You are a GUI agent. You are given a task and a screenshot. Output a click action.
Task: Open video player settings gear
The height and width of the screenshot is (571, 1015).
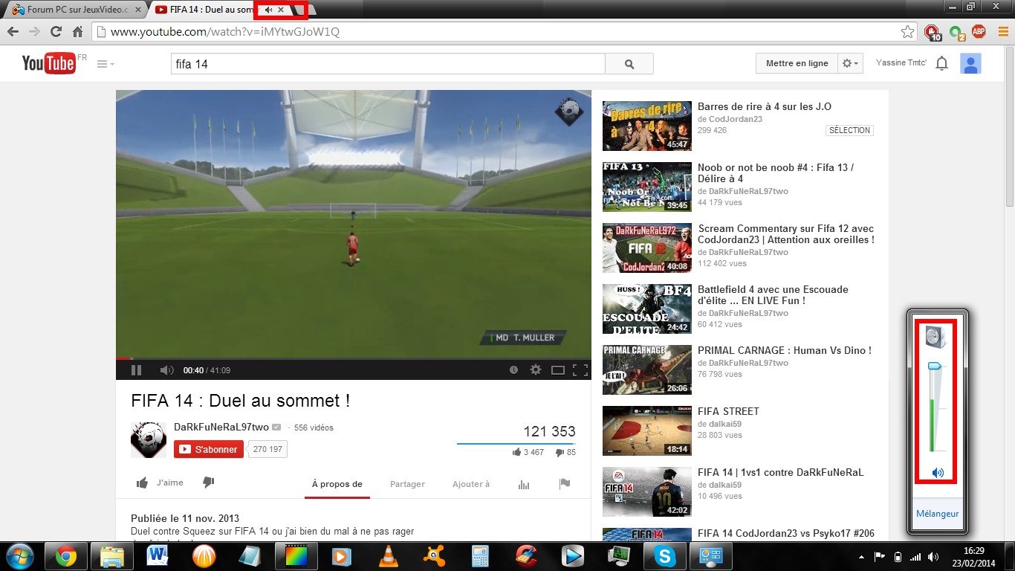(535, 370)
